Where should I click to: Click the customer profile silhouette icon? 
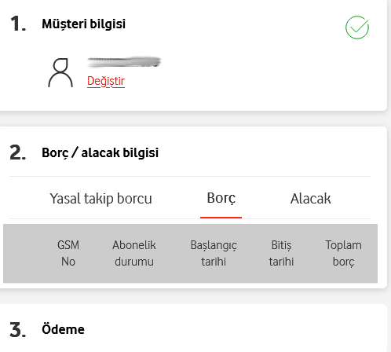click(60, 72)
